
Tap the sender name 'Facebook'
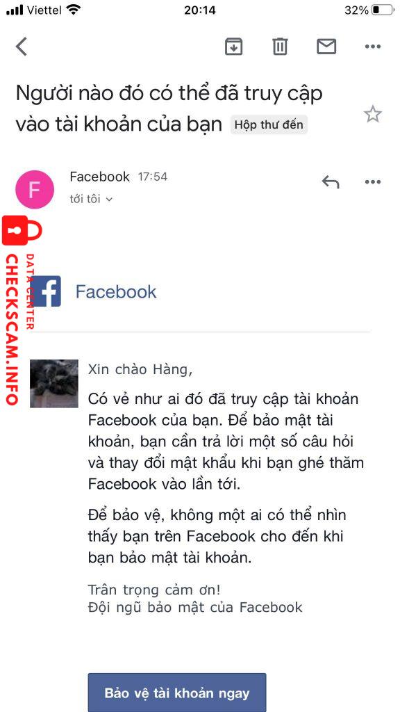[x=100, y=176]
